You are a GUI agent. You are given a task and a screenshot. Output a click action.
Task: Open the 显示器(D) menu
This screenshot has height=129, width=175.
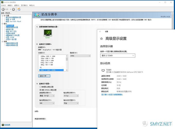[x=24, y=5]
